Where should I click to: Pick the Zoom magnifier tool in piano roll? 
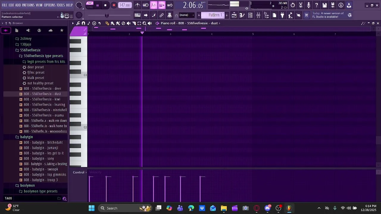(144, 23)
